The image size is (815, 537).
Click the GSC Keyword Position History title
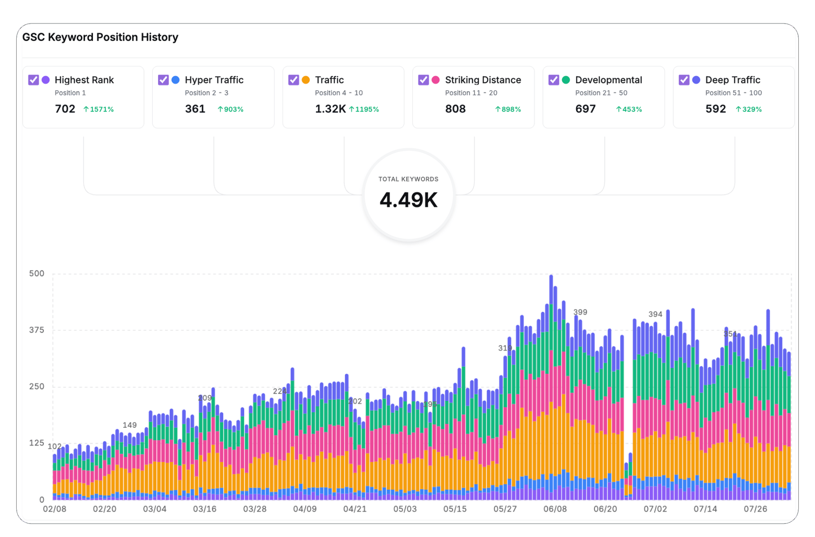(100, 37)
